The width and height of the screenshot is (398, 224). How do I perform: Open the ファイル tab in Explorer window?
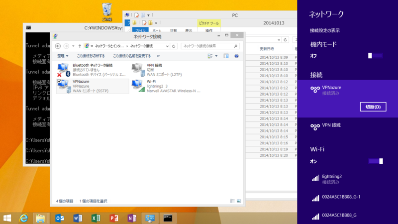pos(140,30)
